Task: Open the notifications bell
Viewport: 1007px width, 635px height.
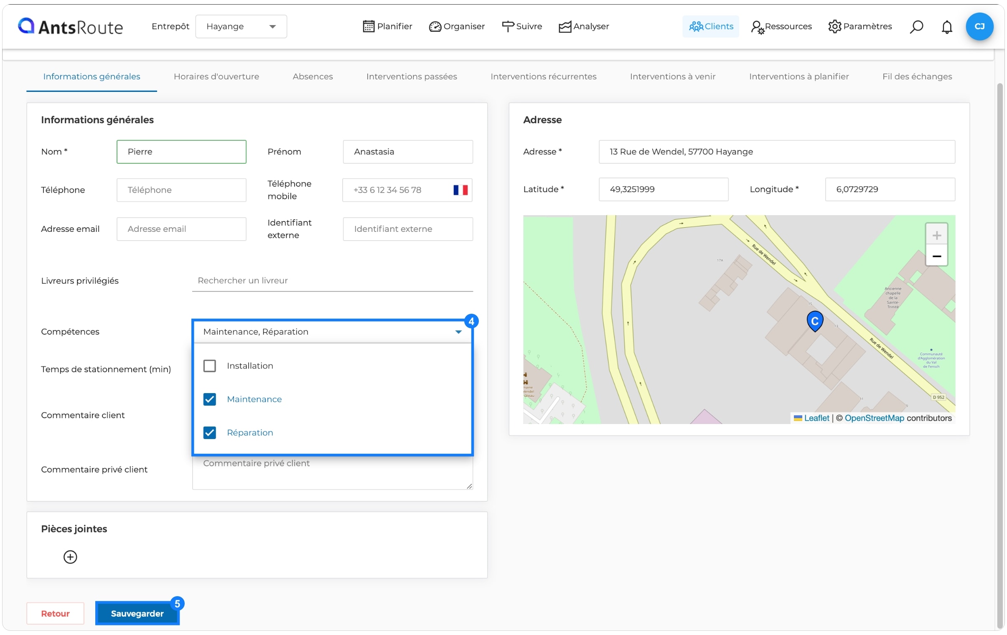Action: [x=947, y=26]
